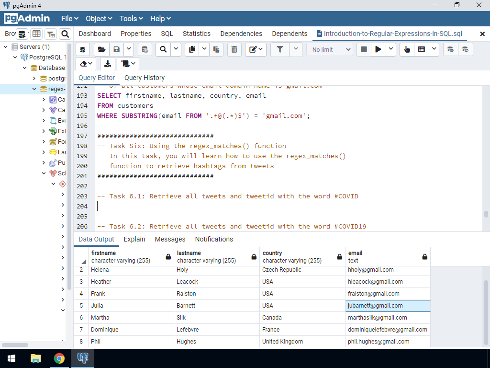Open the Filter icon in the toolbar
490x368 pixels.
click(279, 49)
